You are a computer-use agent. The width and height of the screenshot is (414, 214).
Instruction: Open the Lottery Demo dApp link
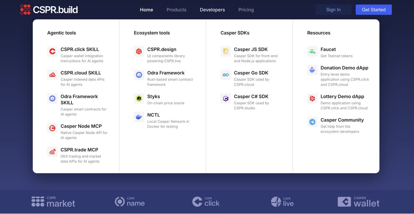342,96
